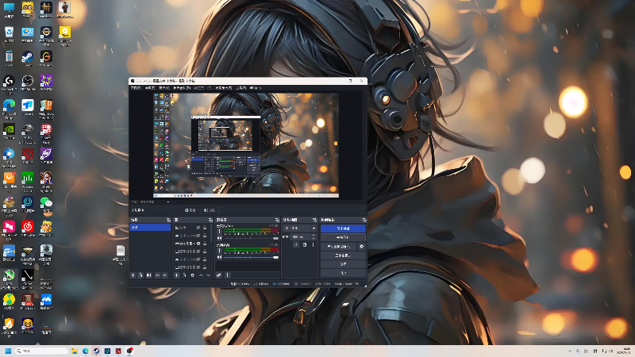The image size is (635, 357).
Task: Open audio mixer menu three-dots icon
Action: 227,275
